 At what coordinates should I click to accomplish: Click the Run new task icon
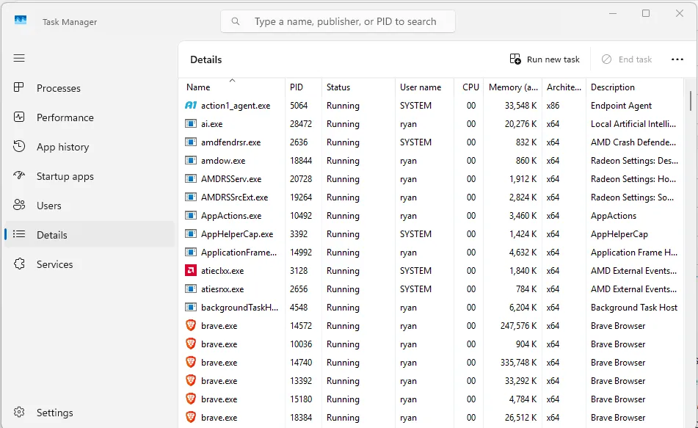pos(515,59)
